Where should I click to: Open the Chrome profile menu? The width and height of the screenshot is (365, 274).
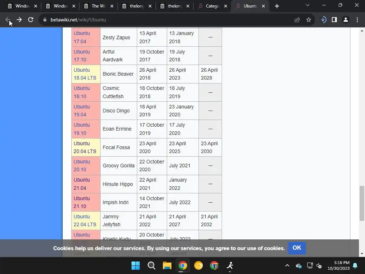tap(346, 20)
